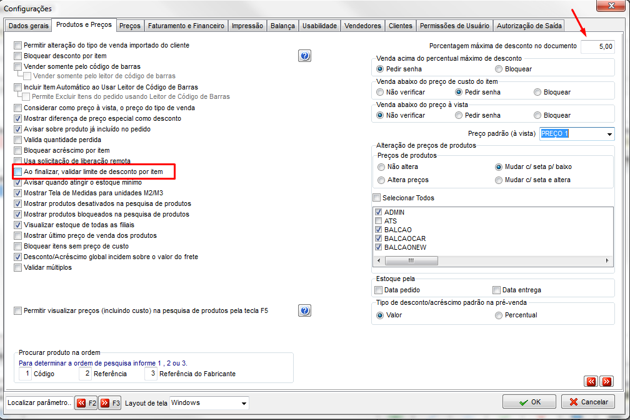Open the Layout de tela dropdown

click(x=244, y=403)
